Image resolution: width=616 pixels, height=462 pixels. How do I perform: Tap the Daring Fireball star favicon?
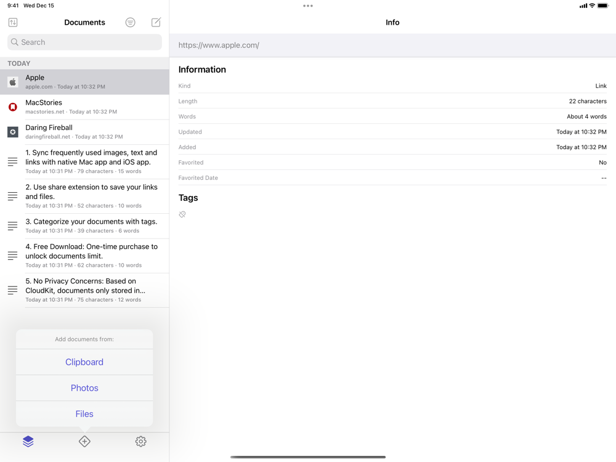[12, 132]
